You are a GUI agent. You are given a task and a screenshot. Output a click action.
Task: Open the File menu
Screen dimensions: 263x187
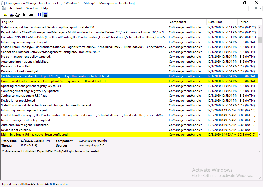pyautogui.click(x=10, y=8)
